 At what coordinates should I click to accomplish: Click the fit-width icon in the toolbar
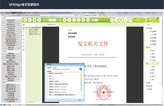click(83, 20)
